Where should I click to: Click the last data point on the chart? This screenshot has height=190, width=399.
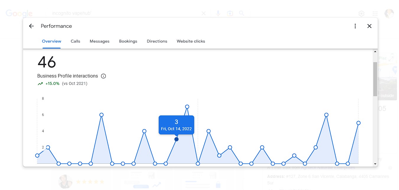pos(359,123)
